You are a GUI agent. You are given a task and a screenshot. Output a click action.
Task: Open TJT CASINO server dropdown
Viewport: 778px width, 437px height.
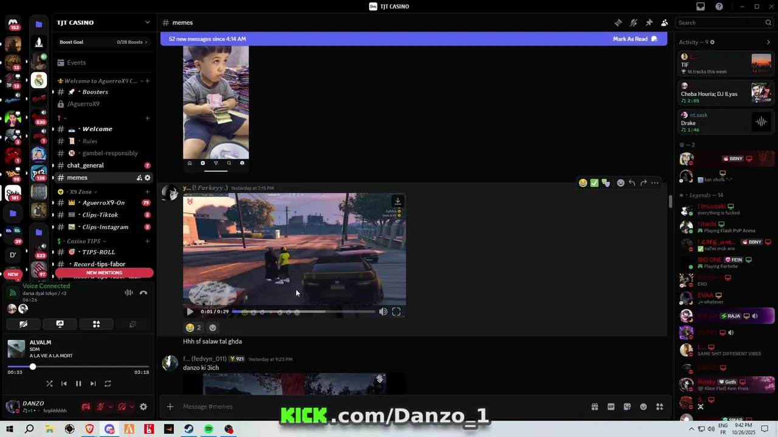[x=147, y=22]
